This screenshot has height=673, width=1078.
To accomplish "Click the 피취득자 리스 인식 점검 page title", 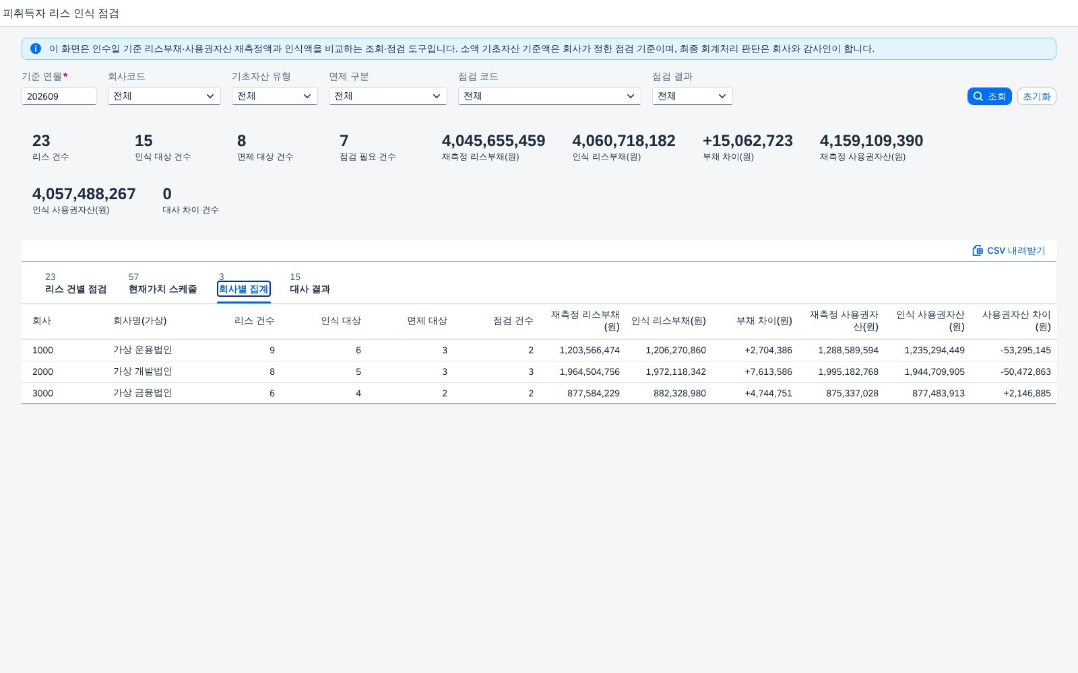I will (x=61, y=13).
